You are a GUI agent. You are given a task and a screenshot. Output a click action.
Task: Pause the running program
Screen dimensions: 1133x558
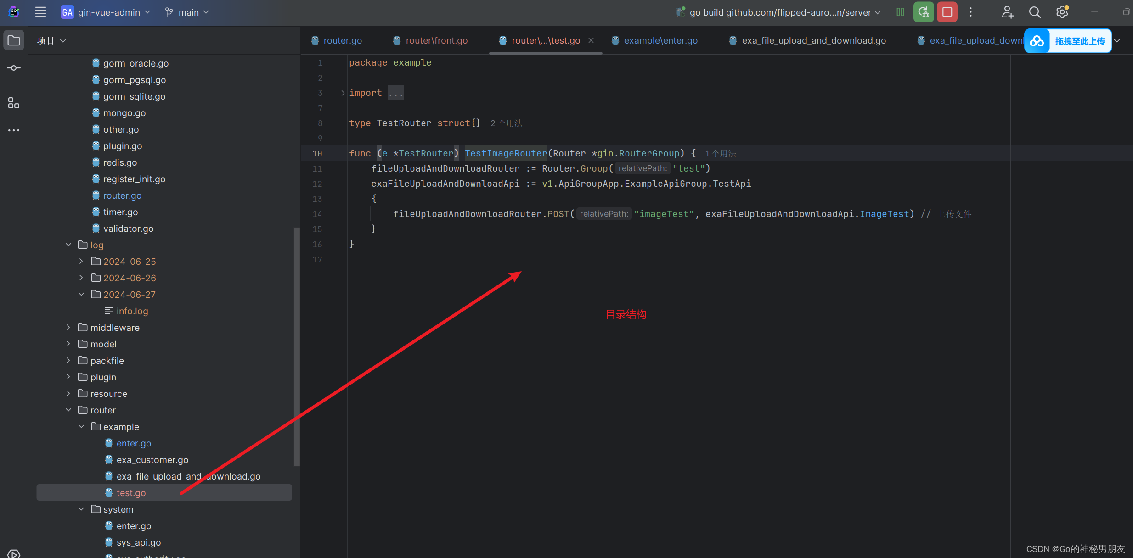900,12
